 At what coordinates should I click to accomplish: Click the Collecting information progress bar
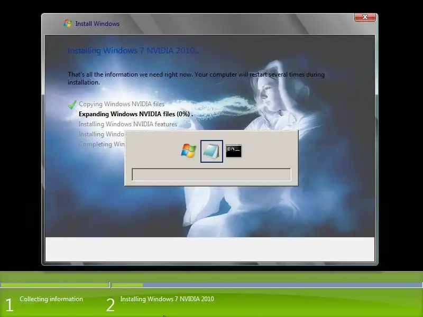pos(55,285)
